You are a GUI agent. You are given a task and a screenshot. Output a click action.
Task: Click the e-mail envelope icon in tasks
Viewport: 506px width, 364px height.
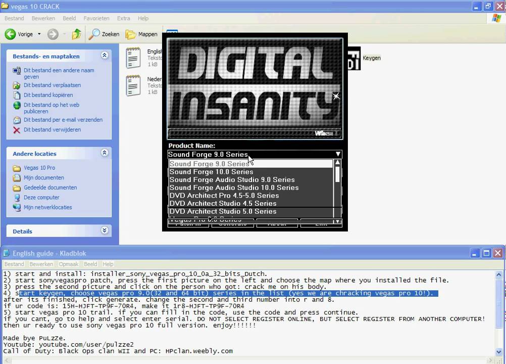pos(17,120)
